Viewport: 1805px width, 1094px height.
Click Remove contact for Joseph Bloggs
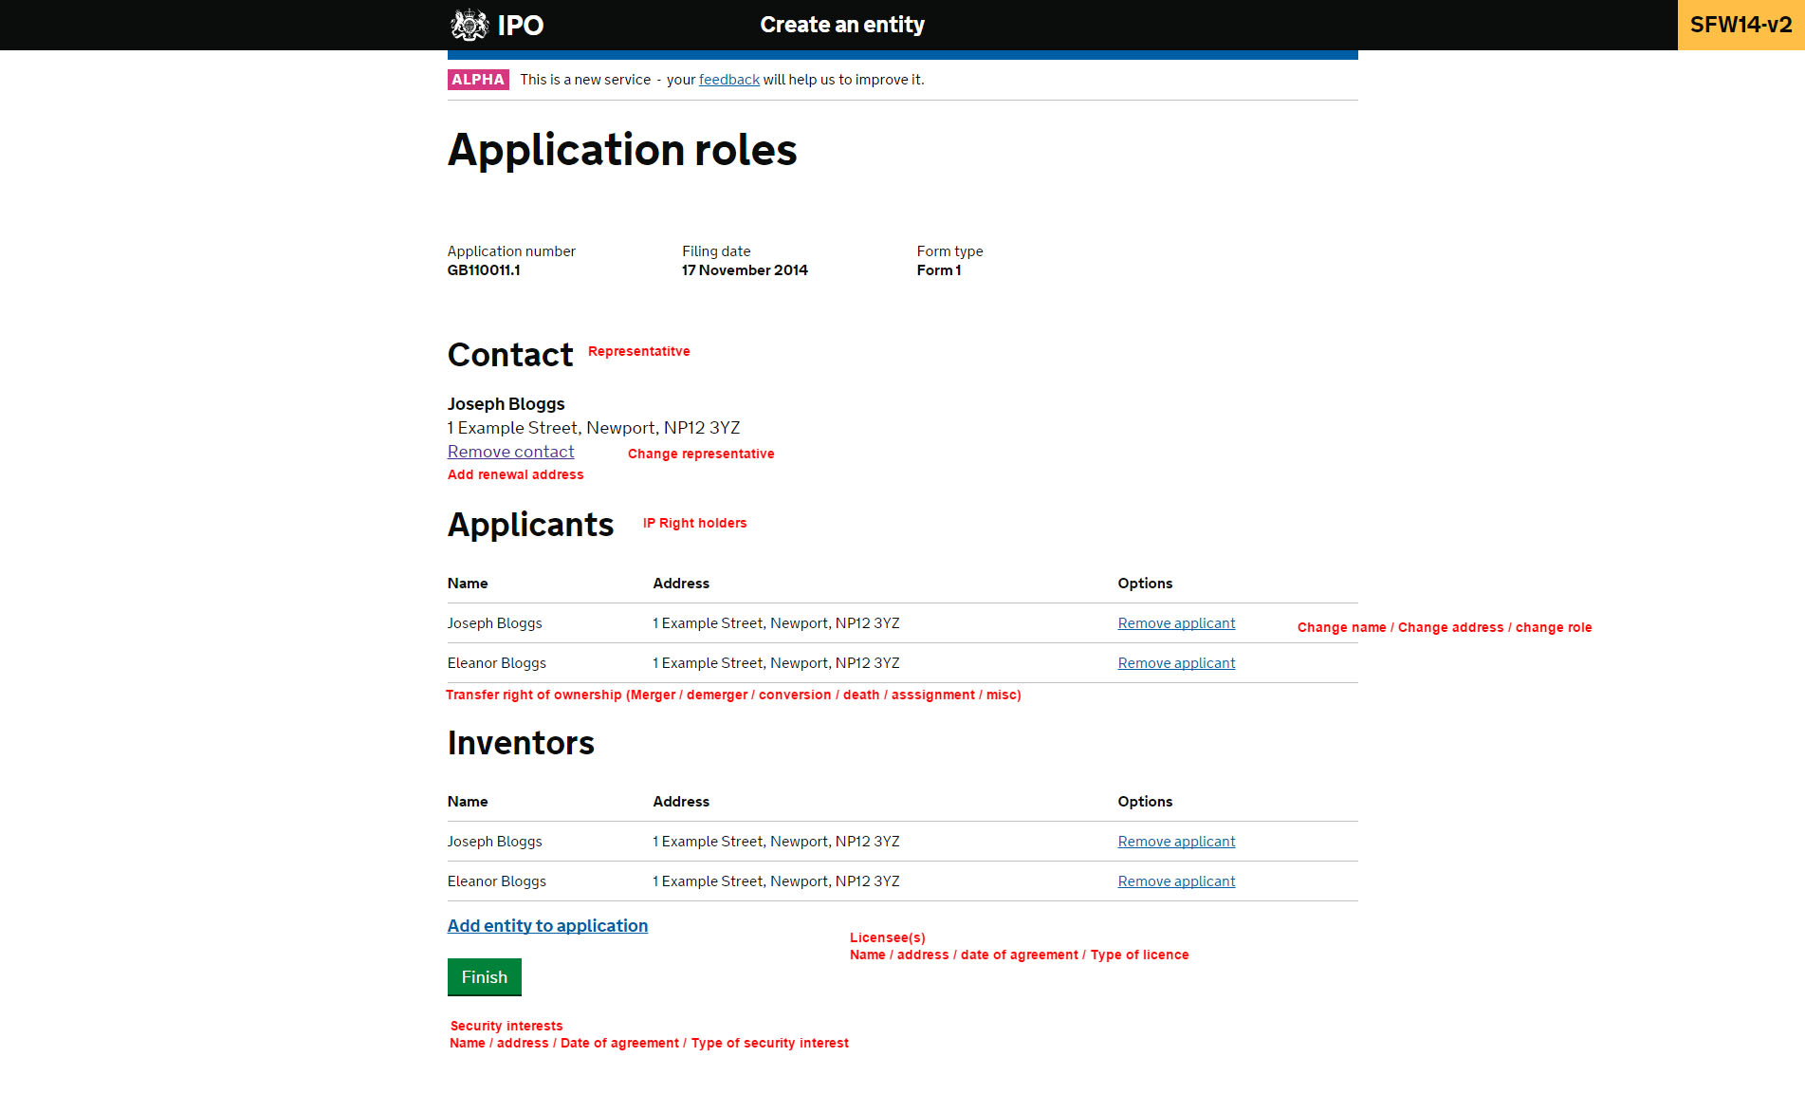[510, 452]
